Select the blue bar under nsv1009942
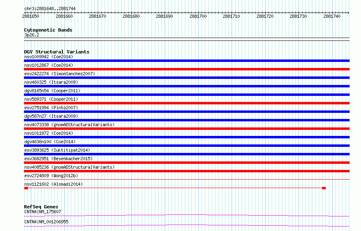 (x=187, y=61)
